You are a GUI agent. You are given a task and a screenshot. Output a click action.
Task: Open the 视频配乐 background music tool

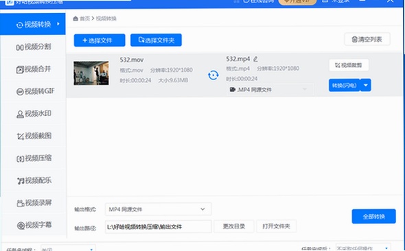34,180
